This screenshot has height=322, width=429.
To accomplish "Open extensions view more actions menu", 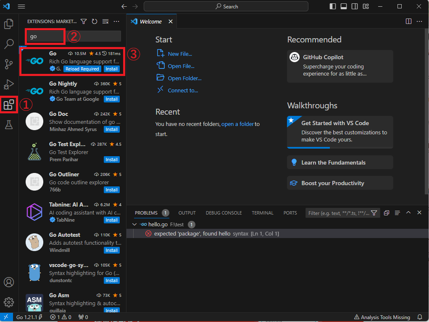I will click(x=116, y=21).
